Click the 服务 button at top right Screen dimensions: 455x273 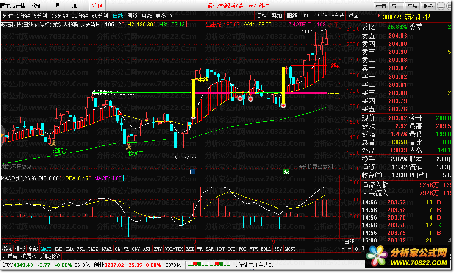click(x=428, y=6)
